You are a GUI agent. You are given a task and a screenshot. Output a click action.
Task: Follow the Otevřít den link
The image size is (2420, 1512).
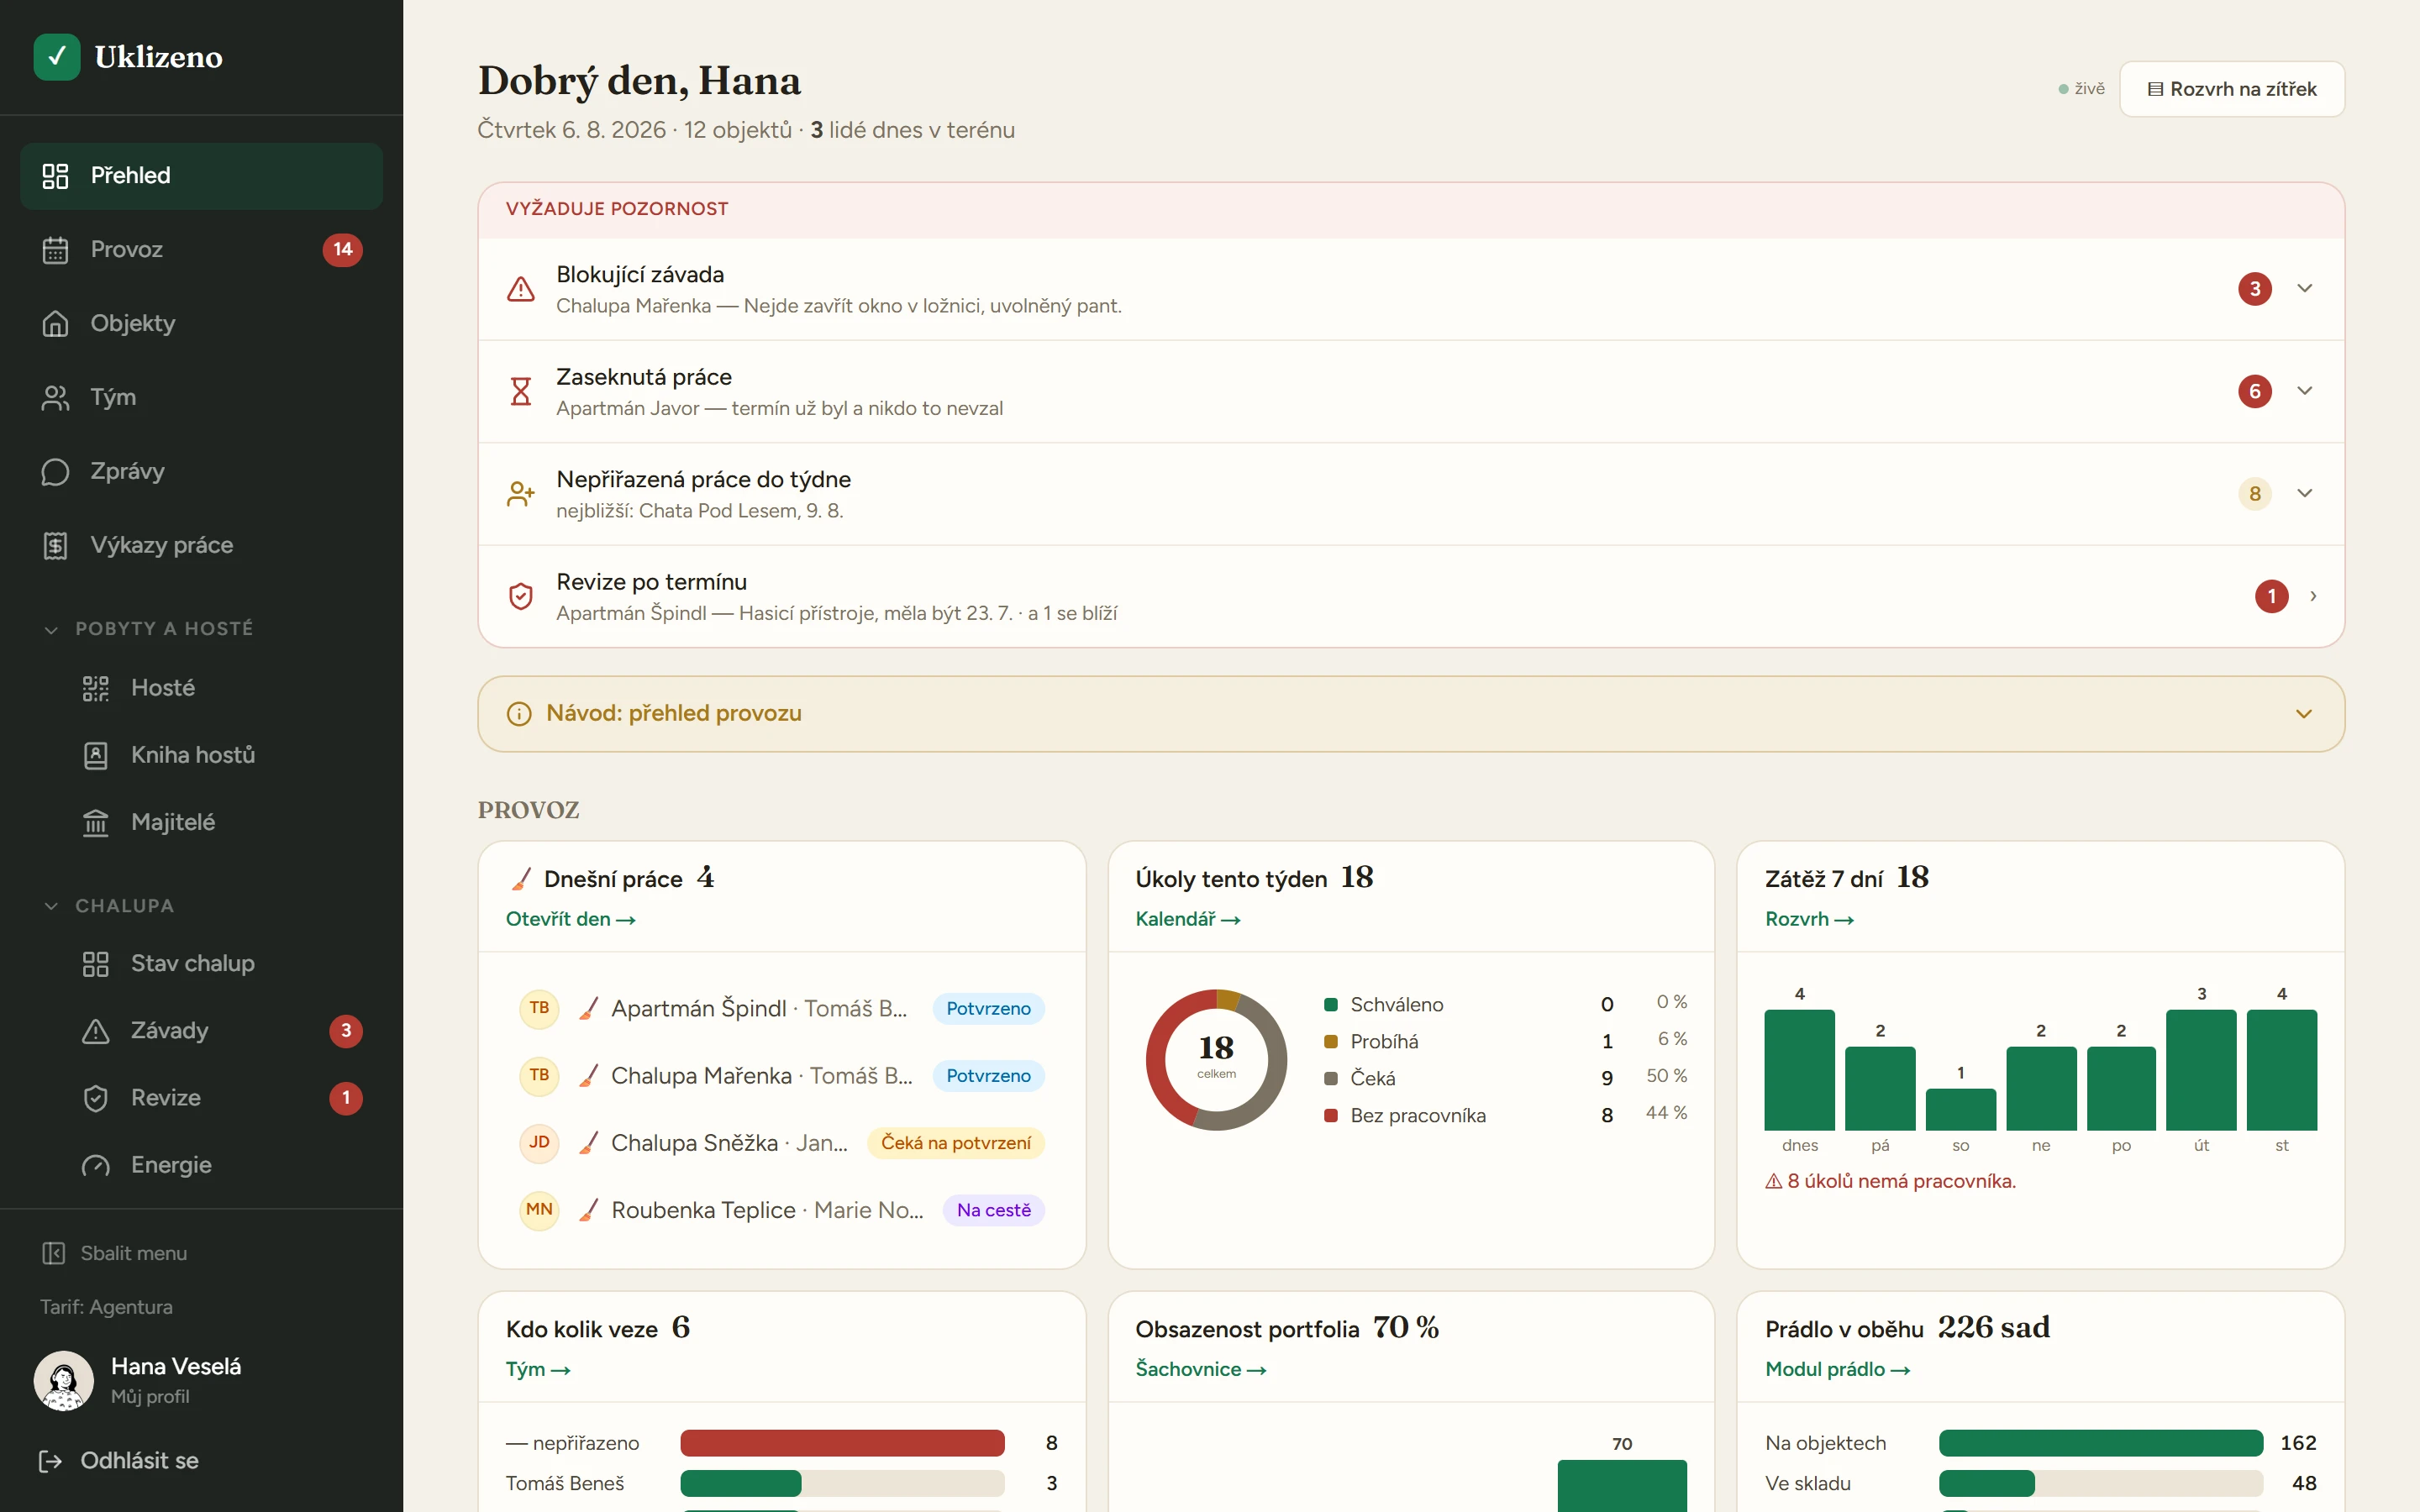[571, 919]
